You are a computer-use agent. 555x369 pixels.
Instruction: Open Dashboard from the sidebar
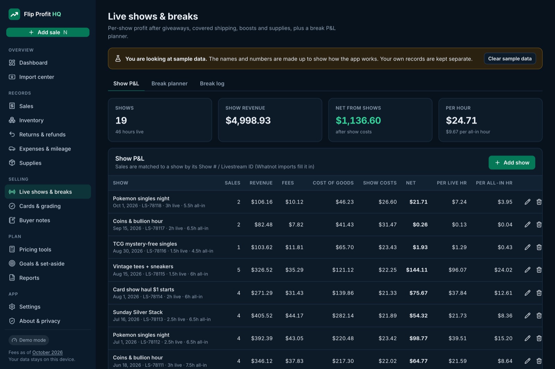(48, 63)
